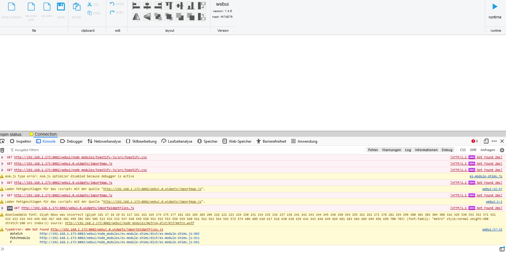Cut the selection
Viewport: 506px width, 255px height.
click(93, 5)
